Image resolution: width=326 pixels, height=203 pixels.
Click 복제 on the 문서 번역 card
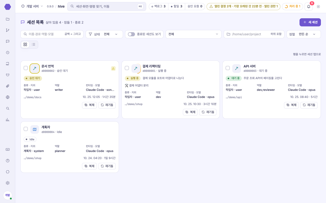click(x=89, y=105)
